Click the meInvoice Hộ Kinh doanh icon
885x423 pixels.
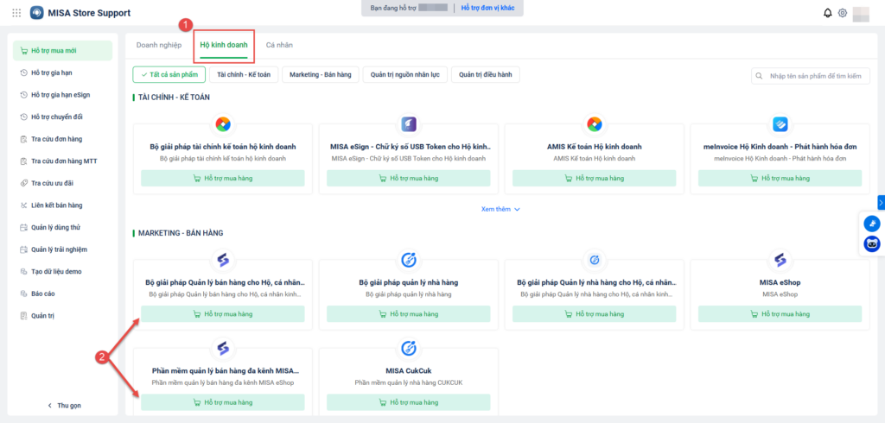(780, 124)
